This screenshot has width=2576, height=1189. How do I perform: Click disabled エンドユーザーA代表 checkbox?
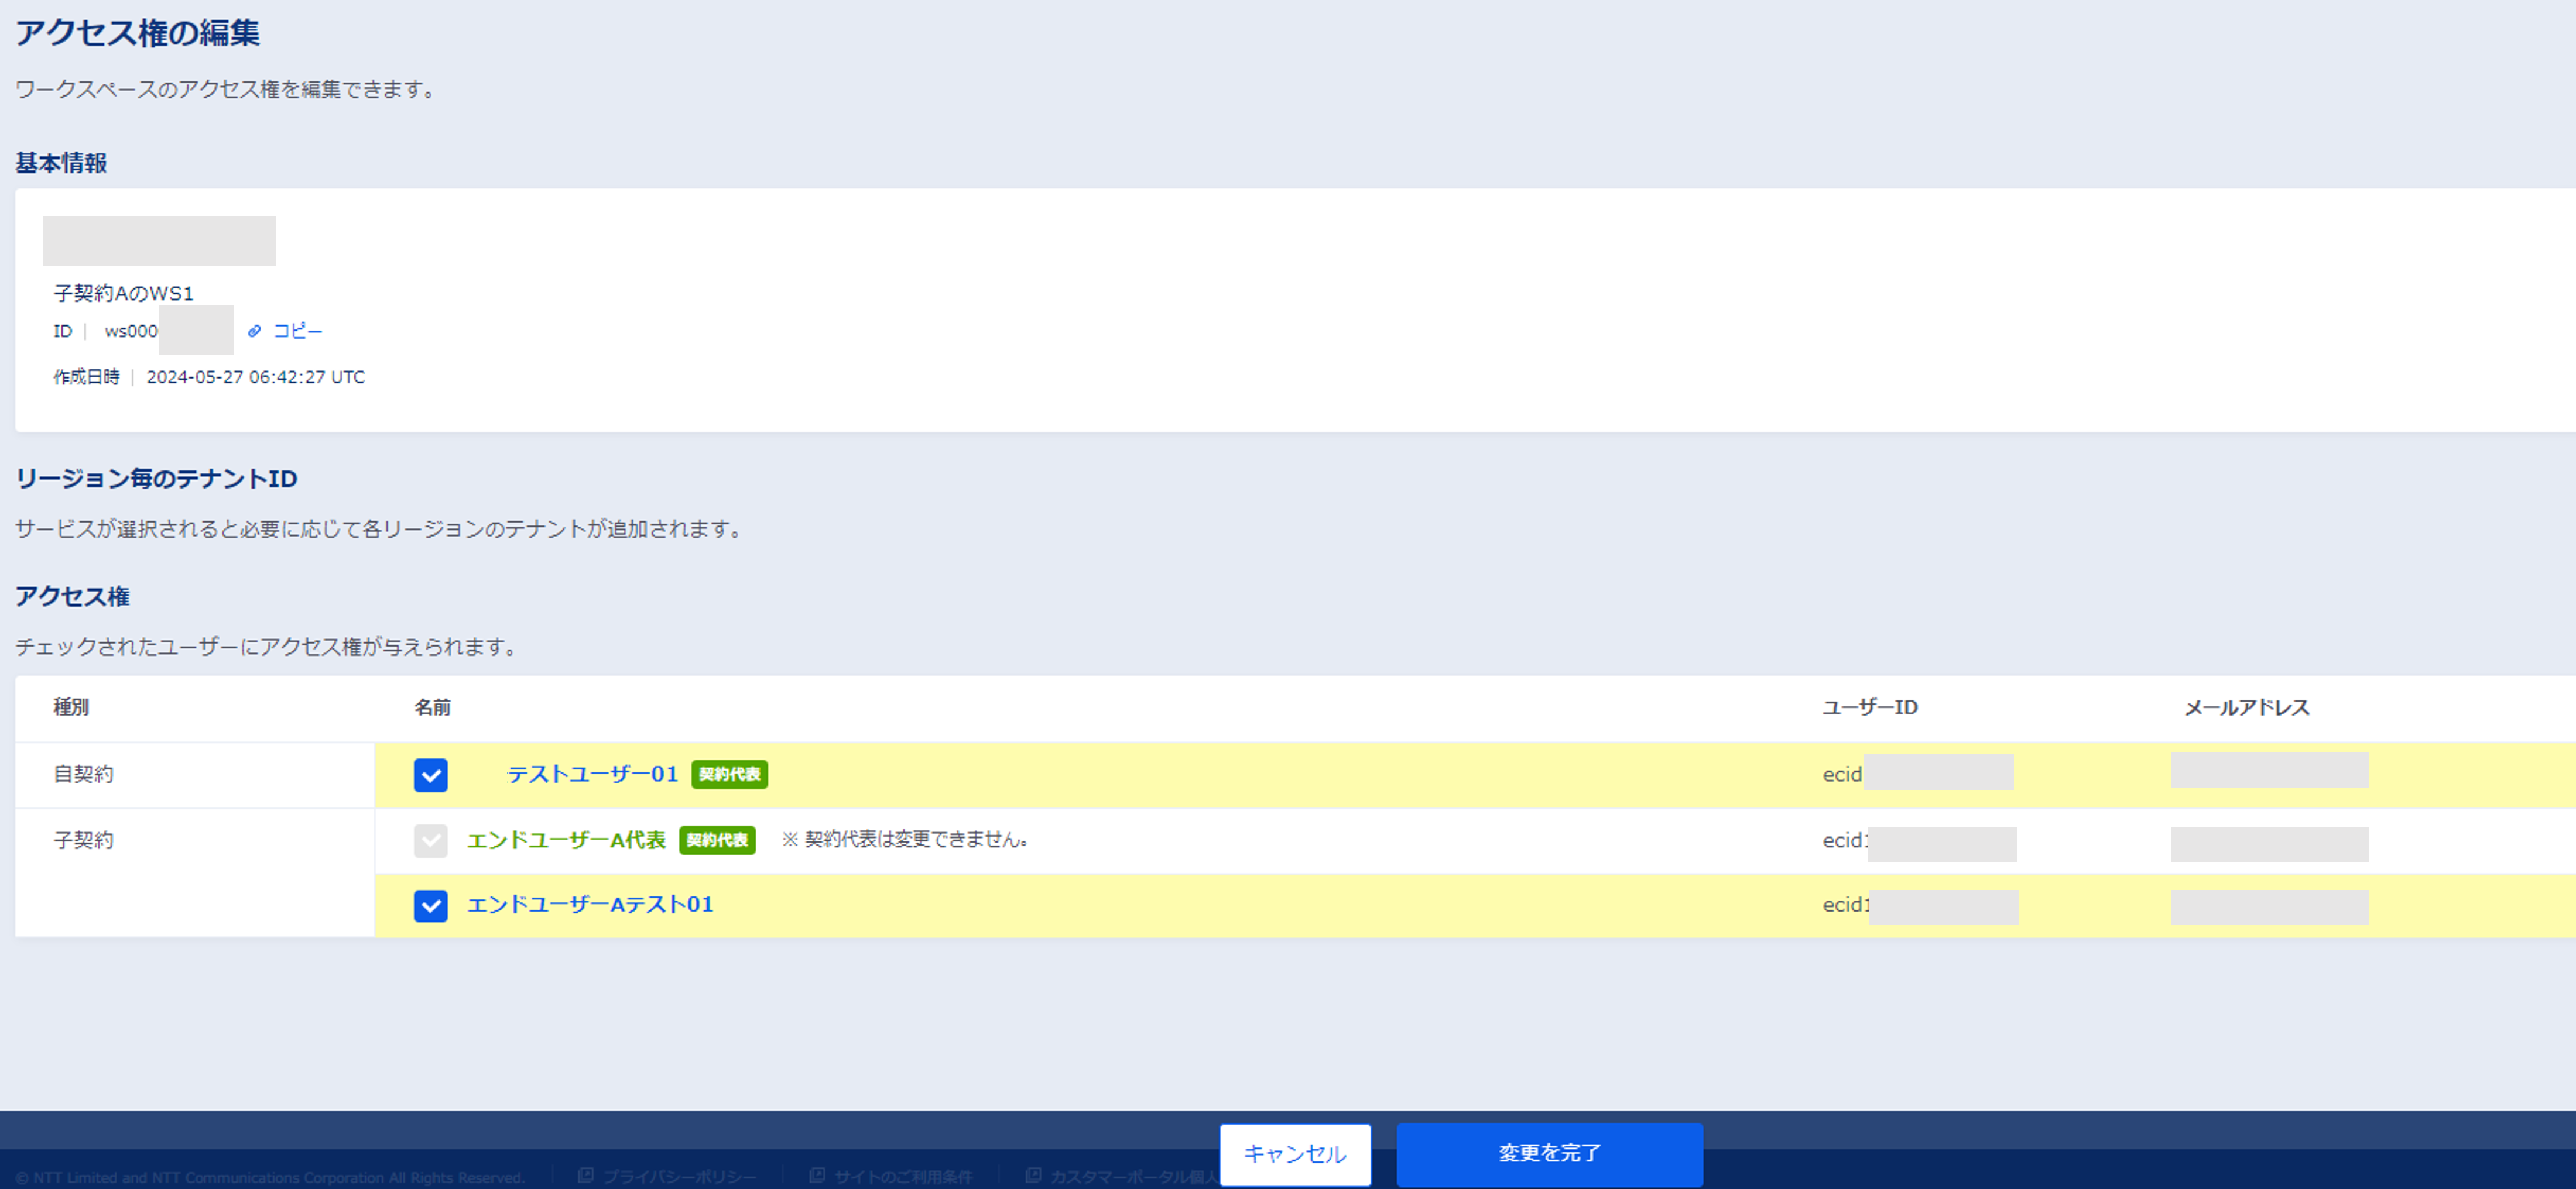(x=430, y=840)
